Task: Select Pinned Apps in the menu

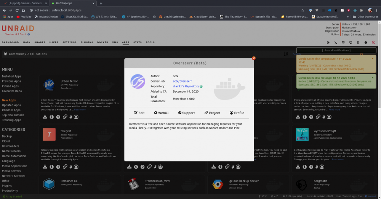Action: click(10, 86)
